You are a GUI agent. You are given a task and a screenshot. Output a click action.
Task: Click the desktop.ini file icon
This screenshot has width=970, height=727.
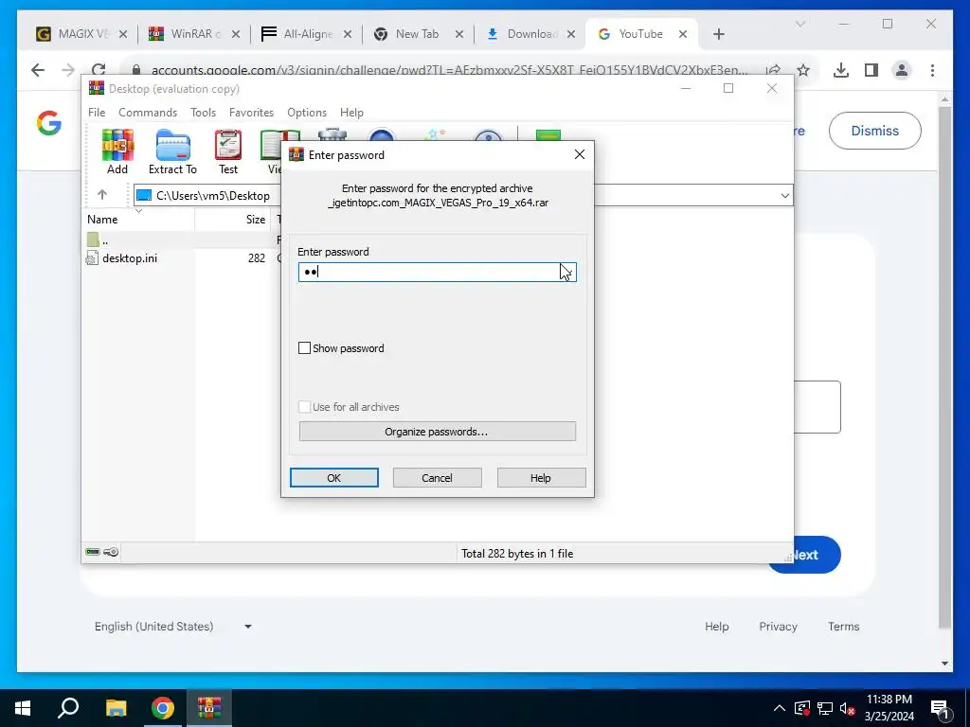[x=92, y=258]
